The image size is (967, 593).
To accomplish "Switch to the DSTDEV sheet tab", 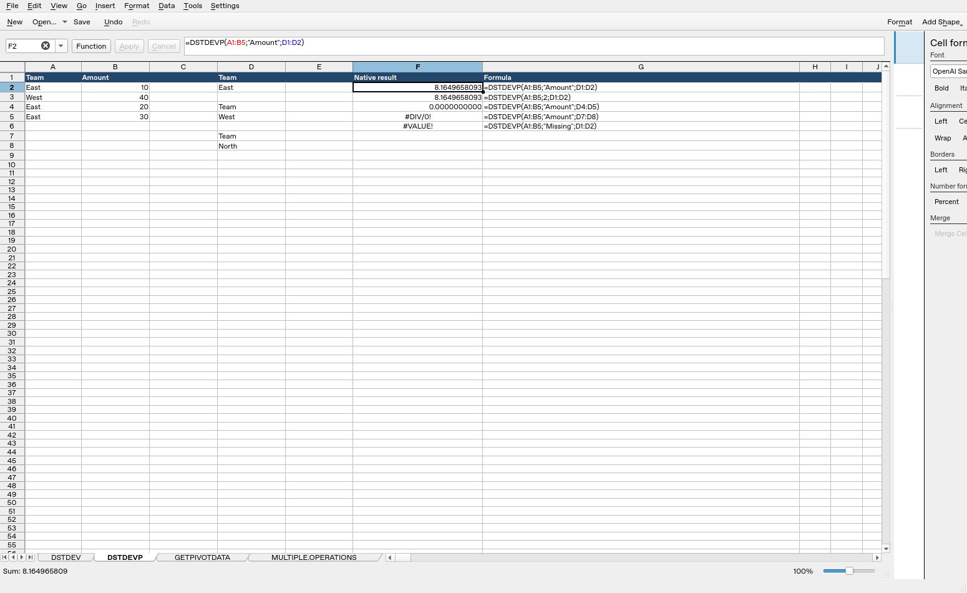I will point(66,557).
